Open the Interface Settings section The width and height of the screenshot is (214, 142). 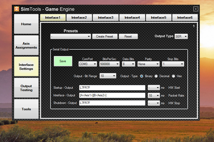coord(26,67)
